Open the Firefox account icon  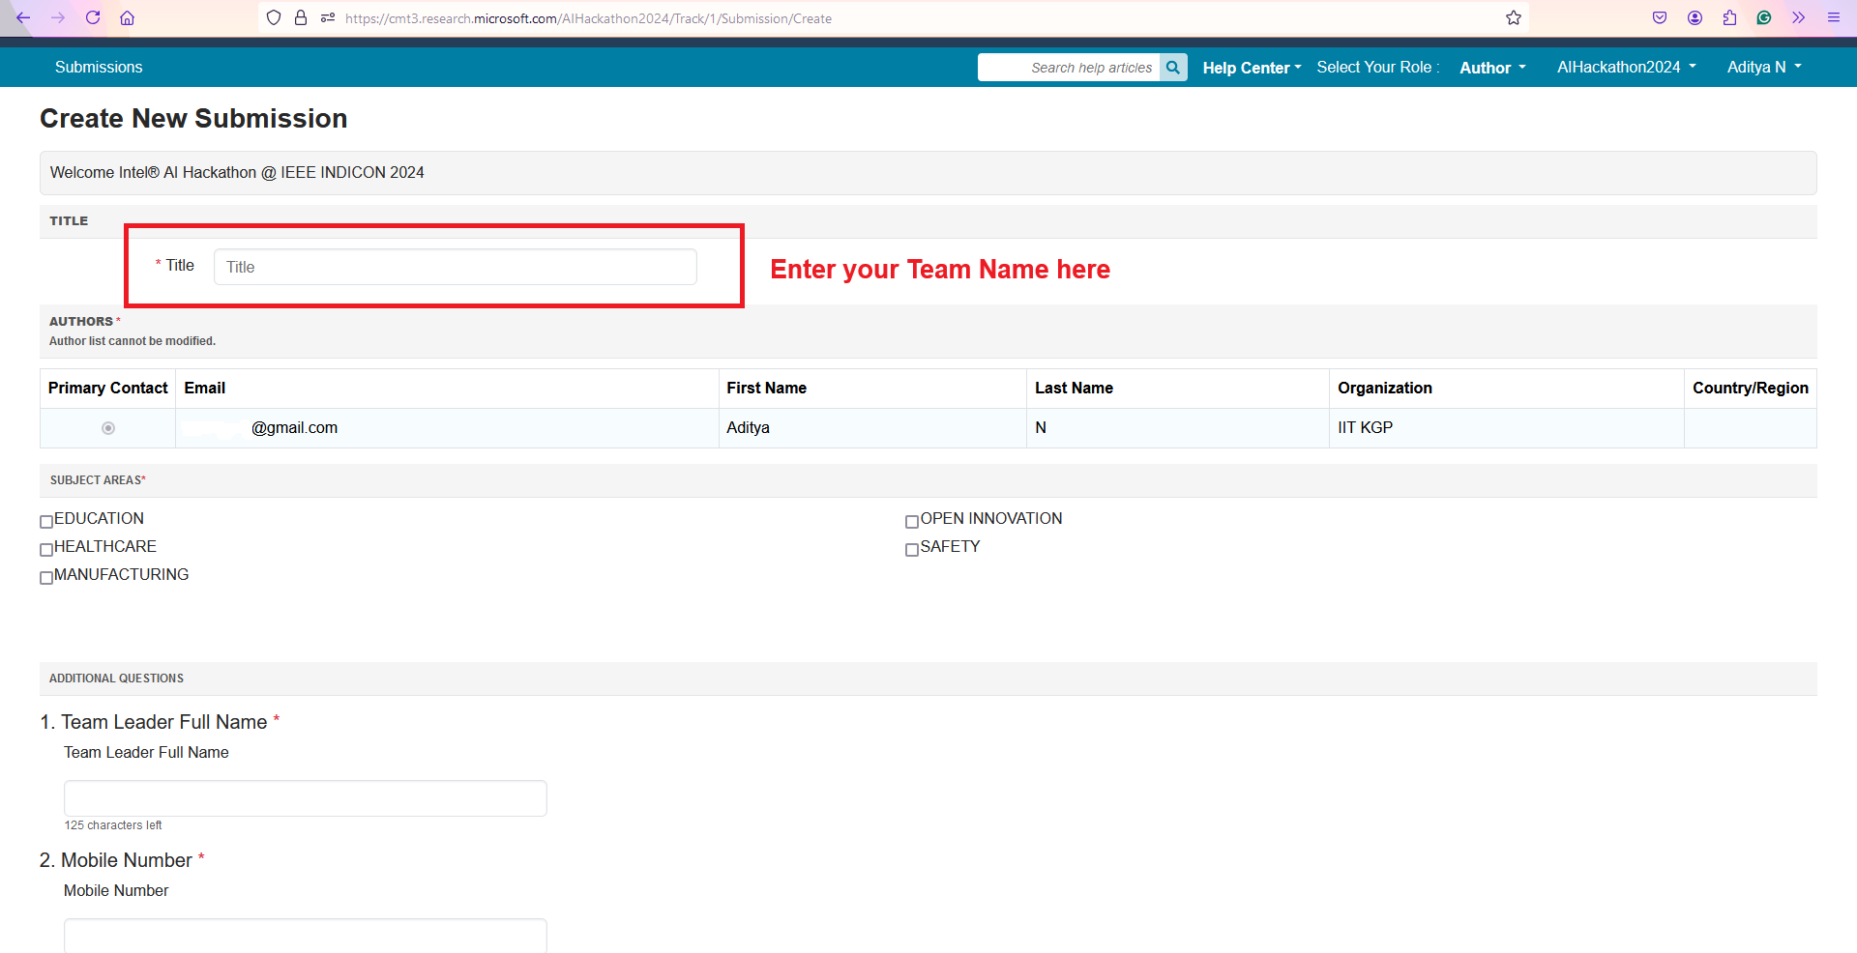[x=1695, y=17]
